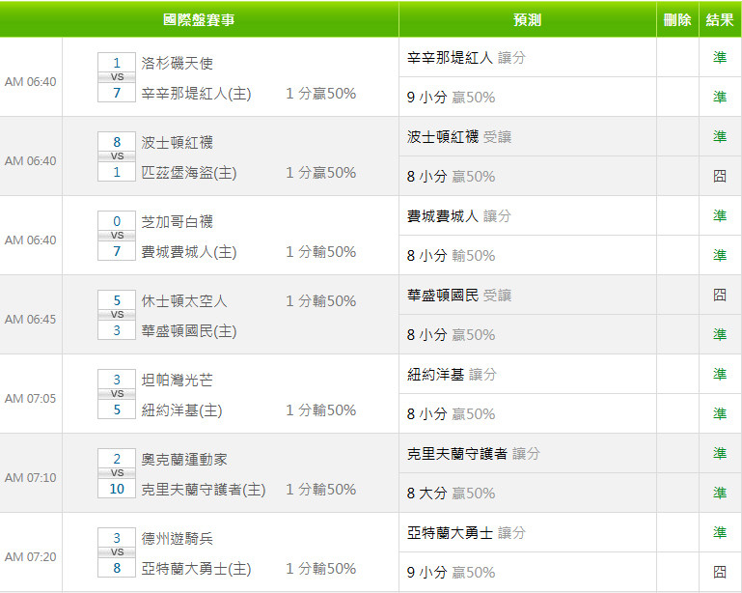Select prediction 費城費城人 讓分
This screenshot has width=742, height=593.
tap(459, 216)
